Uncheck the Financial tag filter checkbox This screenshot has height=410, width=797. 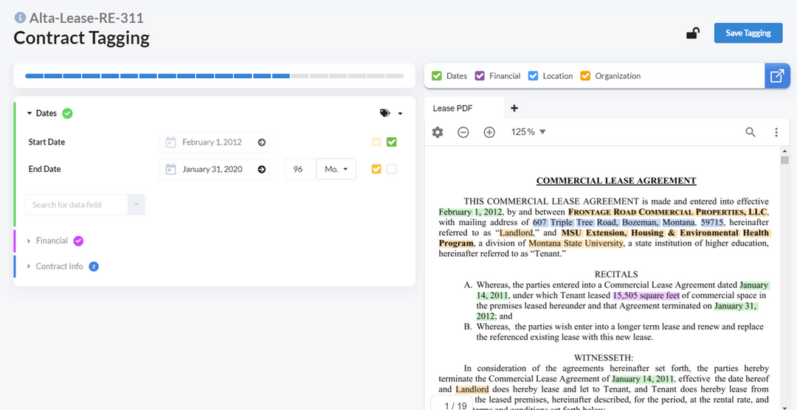pos(480,76)
